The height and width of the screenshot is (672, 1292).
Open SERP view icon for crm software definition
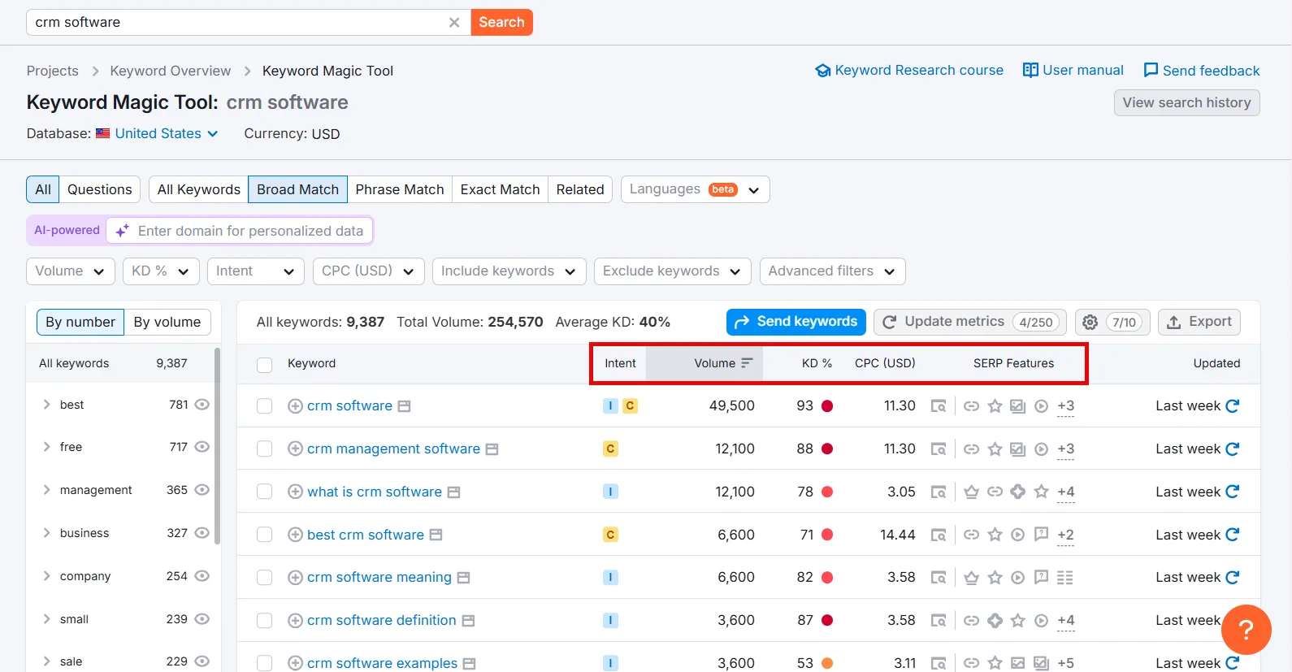pos(939,621)
